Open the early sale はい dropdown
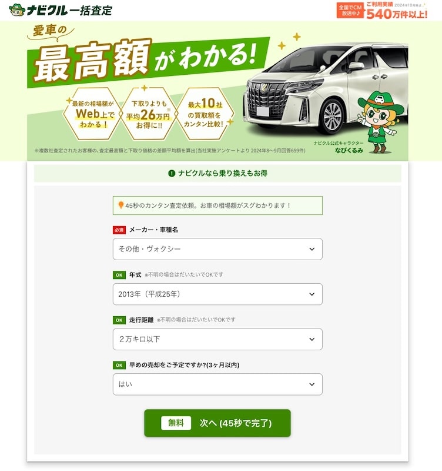 (217, 384)
